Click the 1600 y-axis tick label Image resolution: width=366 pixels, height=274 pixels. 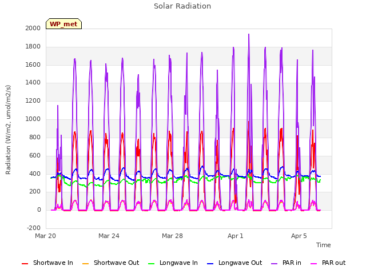[33, 65]
